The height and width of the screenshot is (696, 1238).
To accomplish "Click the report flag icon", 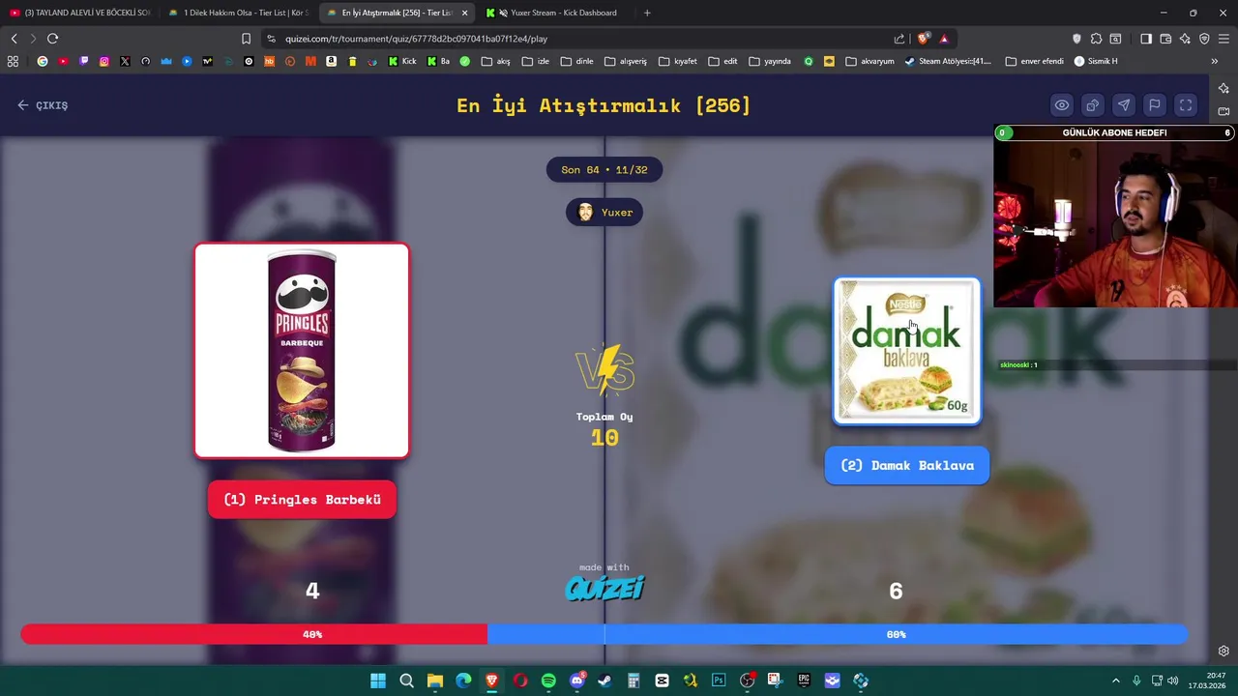I will 1155,105.
